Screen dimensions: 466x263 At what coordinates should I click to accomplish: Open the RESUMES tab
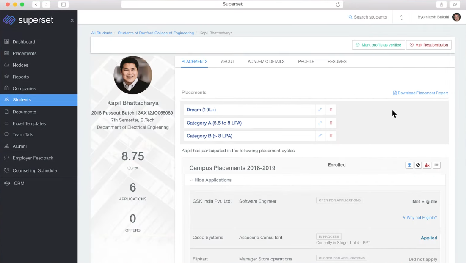337,61
